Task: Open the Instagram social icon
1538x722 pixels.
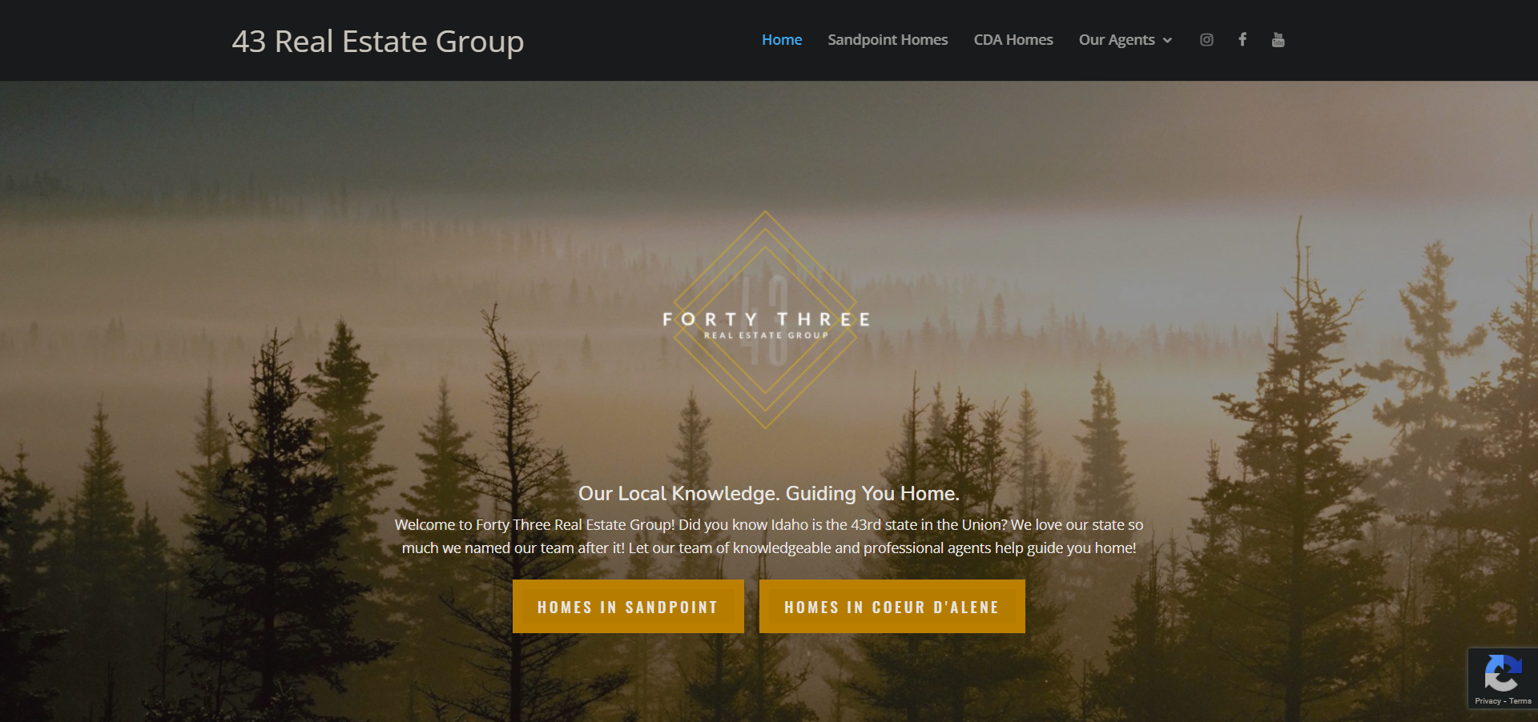Action: [1206, 40]
